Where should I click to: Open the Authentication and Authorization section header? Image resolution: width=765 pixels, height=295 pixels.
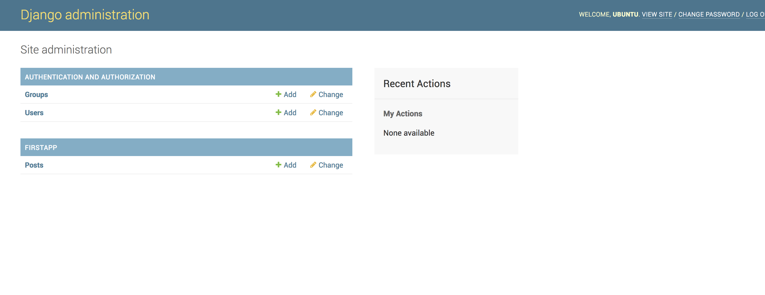coord(90,77)
